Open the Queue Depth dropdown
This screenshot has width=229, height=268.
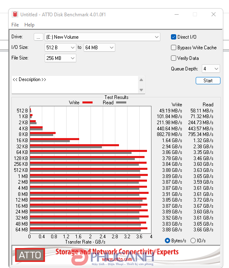[x=211, y=69]
